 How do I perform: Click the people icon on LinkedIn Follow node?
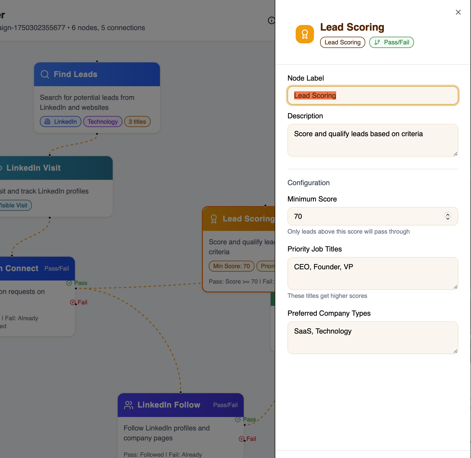(x=129, y=405)
